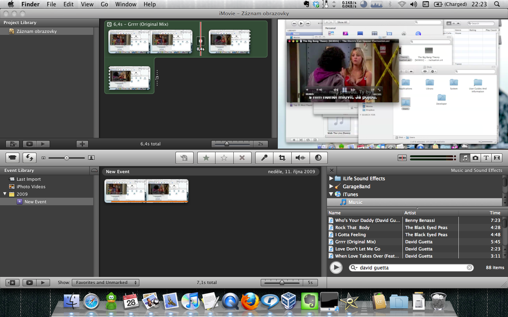Add selection to project button

184,158
